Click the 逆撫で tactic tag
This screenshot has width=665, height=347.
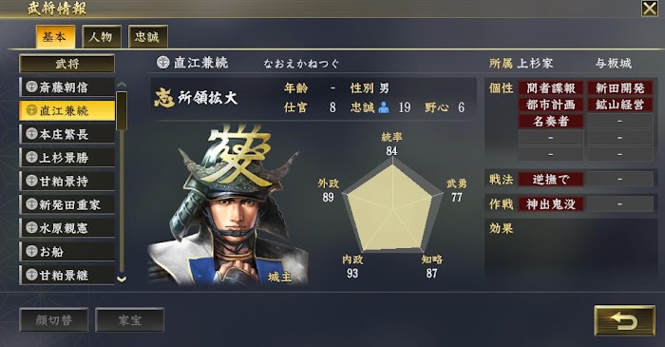pyautogui.click(x=550, y=180)
